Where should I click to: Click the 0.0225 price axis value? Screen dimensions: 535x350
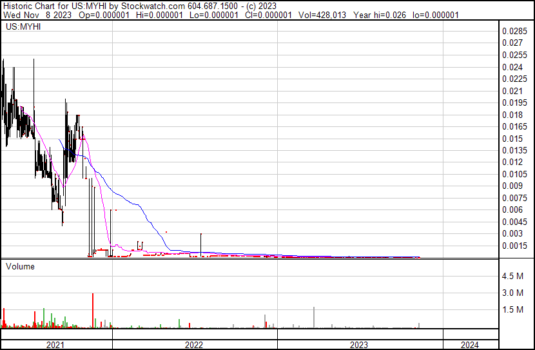pos(514,79)
